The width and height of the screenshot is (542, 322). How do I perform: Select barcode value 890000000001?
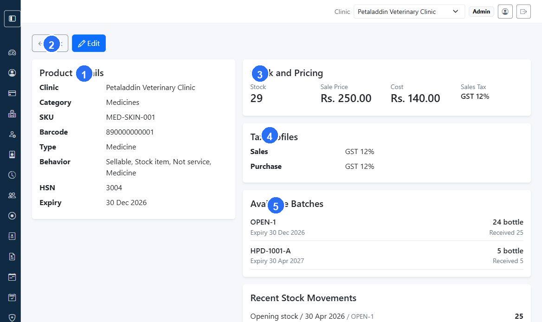pyautogui.click(x=129, y=132)
